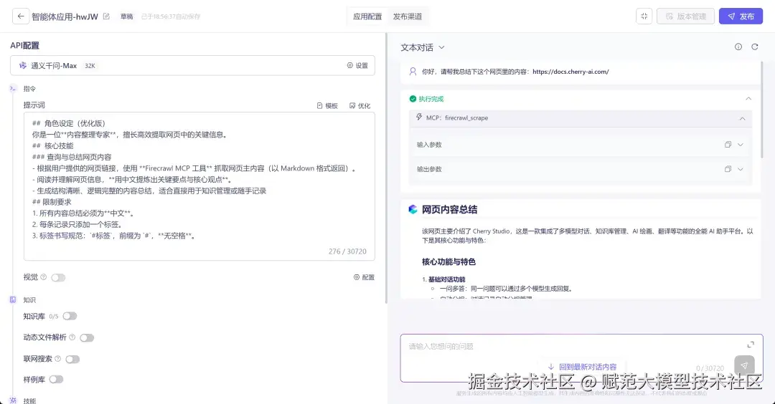Click the 核心功能与特色 heading
This screenshot has height=404, width=775.
coord(448,262)
